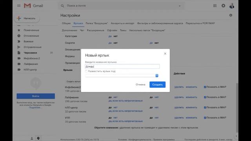Open the Аккаунты и импорт tab
Viewport: 251px width, 141px height.
[x=122, y=23]
